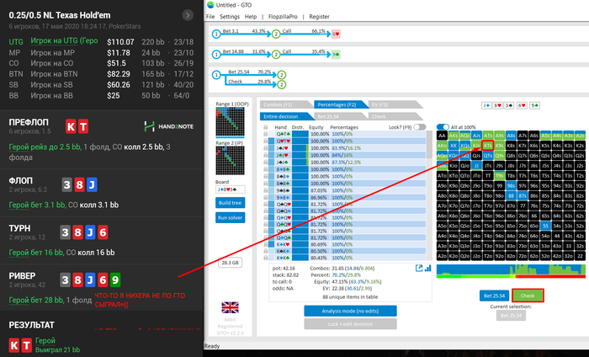Open the Range 2 (IP) thumbnail
The width and height of the screenshot is (589, 357).
[230, 161]
